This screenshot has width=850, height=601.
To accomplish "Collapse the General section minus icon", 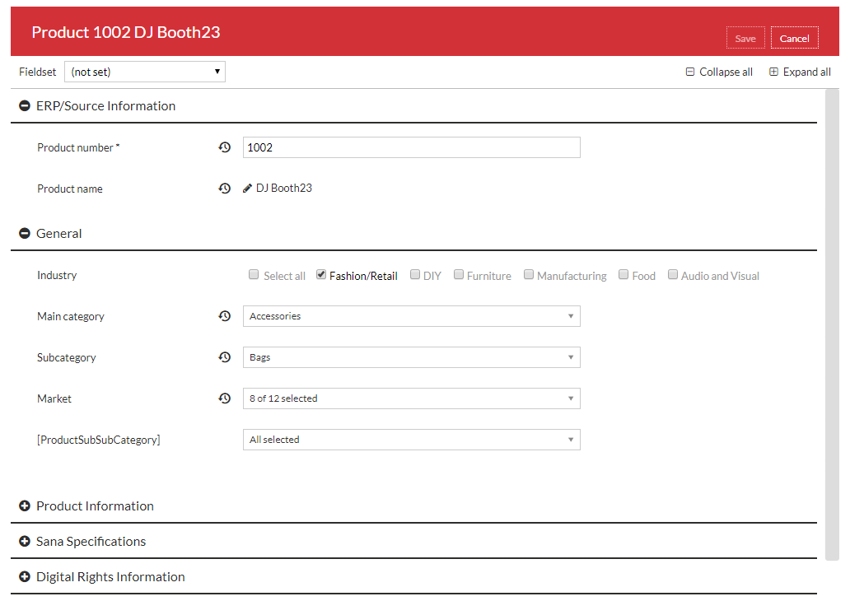I will pyautogui.click(x=25, y=234).
